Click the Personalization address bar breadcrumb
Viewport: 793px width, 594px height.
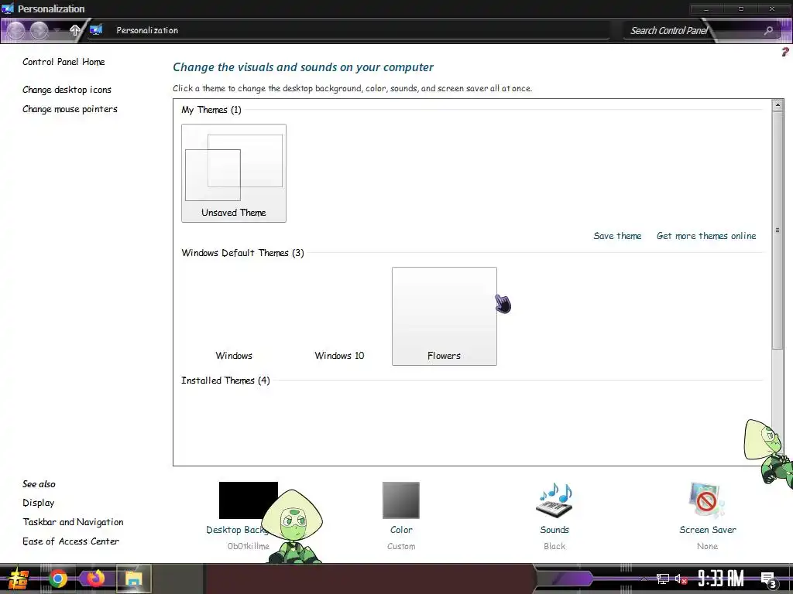click(x=147, y=30)
